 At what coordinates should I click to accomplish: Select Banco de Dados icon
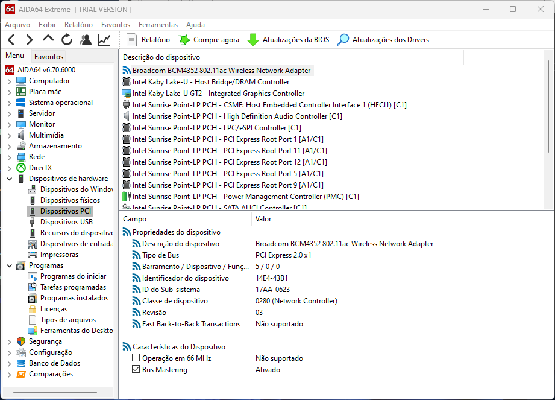[21, 364]
